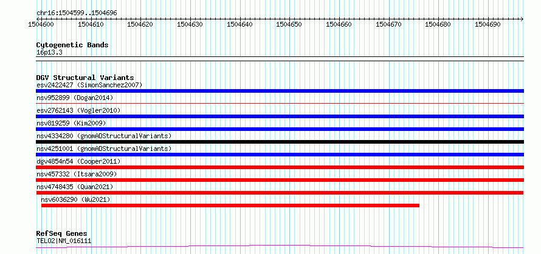The height and width of the screenshot is (254, 541).
Task: Click ruler position 1504630
Action: (x=190, y=24)
